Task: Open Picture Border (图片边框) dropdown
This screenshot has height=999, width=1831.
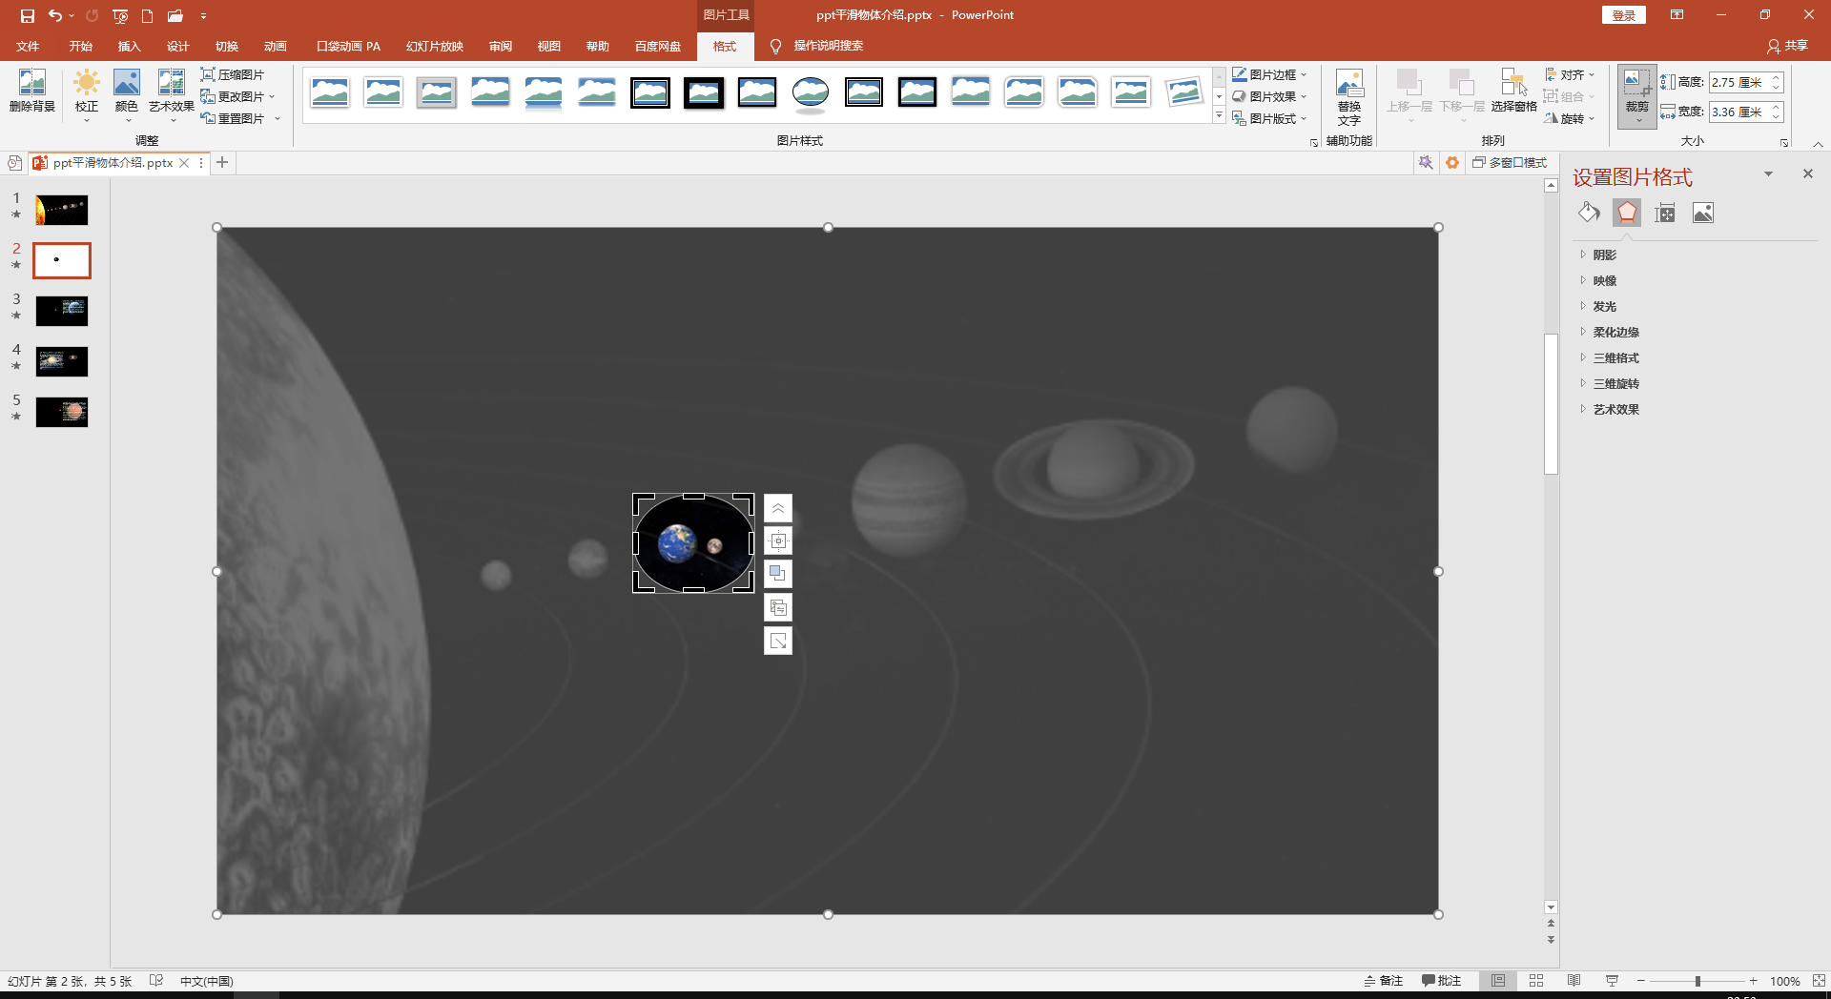Action: pyautogui.click(x=1269, y=74)
